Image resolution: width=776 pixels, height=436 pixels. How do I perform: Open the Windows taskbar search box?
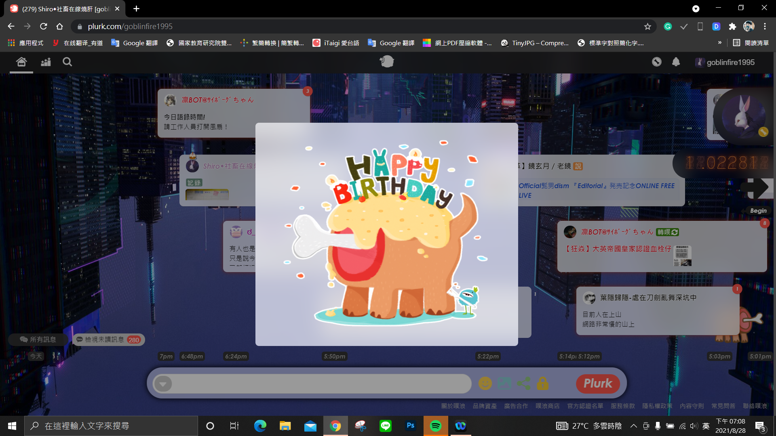(111, 426)
